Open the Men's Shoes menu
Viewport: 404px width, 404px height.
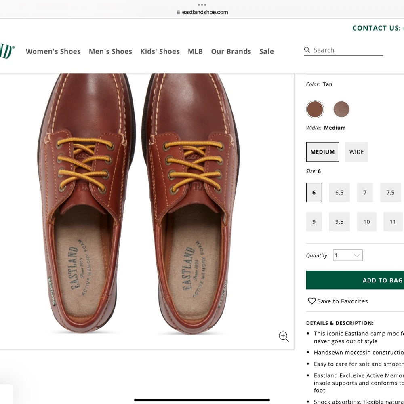click(x=110, y=51)
